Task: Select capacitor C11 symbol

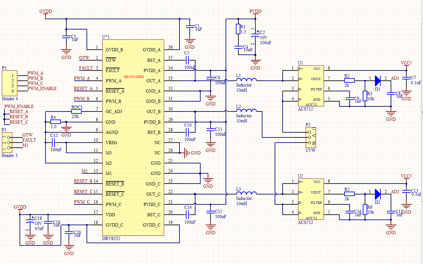Action: [211, 129]
